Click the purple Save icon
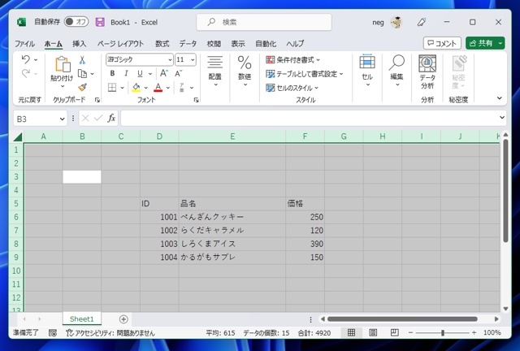Screen dimensions: 520x351 (100, 22)
